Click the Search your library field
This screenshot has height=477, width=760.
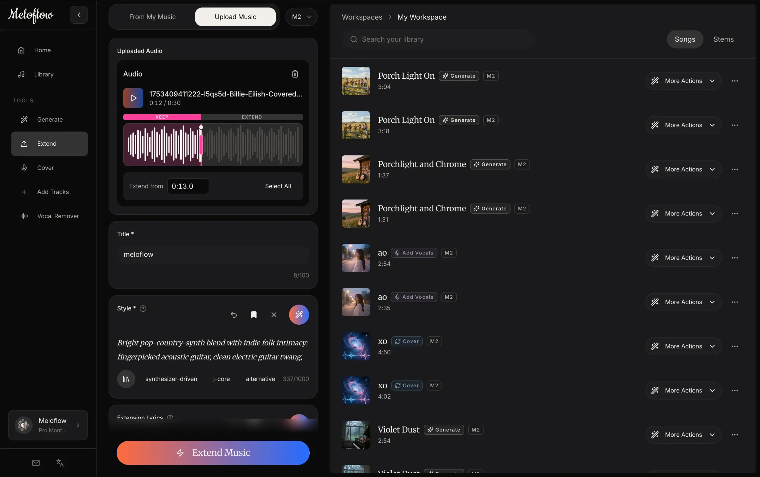coord(438,39)
